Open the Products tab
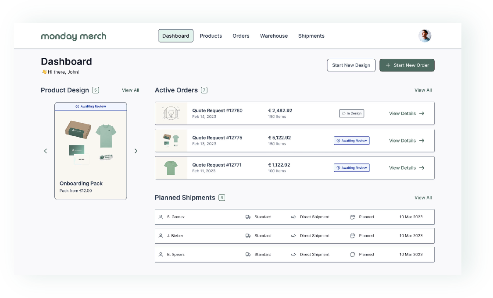 pyautogui.click(x=211, y=36)
